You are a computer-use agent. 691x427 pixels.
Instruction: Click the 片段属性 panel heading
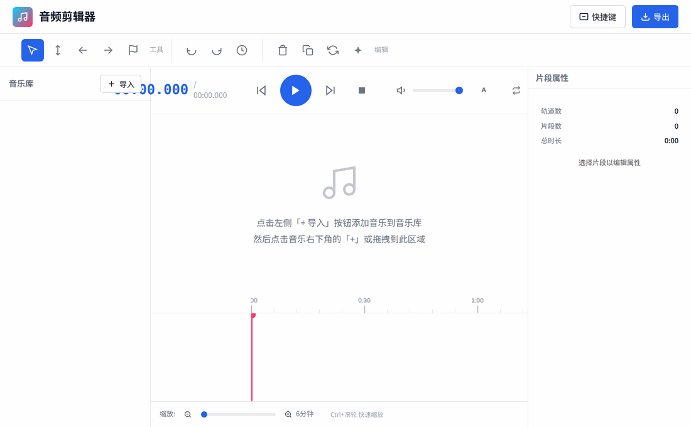pos(552,78)
